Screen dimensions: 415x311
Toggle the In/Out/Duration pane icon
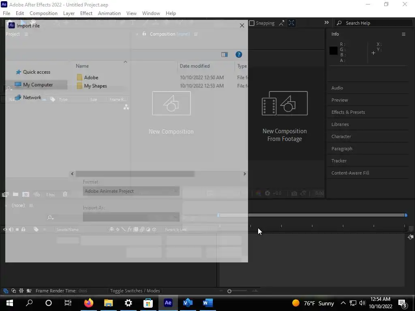pyautogui.click(x=21, y=291)
